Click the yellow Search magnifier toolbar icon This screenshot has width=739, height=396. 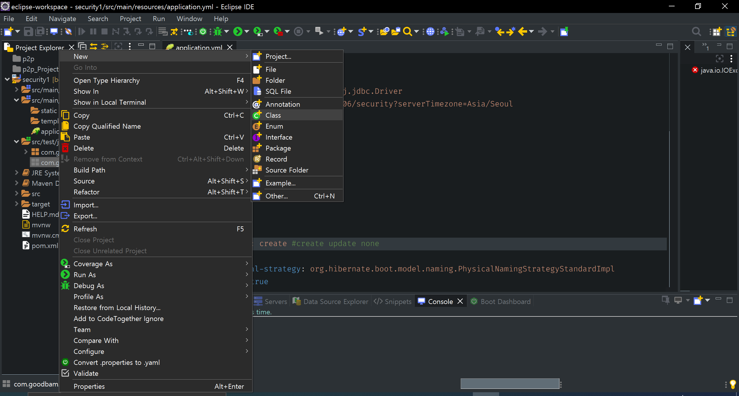[407, 31]
